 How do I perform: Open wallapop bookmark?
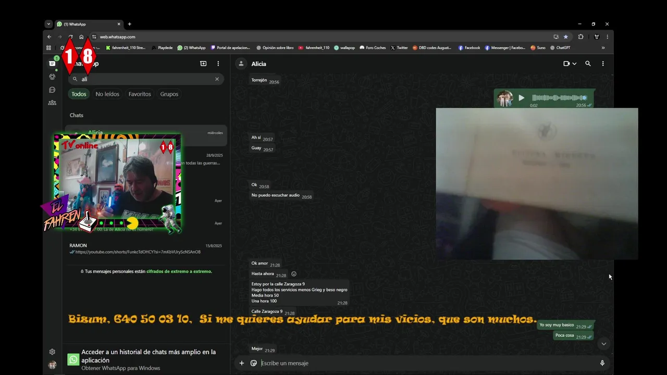tap(344, 48)
